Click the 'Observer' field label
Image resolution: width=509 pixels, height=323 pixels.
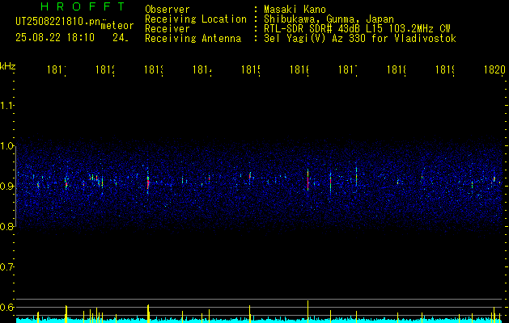[x=168, y=10]
